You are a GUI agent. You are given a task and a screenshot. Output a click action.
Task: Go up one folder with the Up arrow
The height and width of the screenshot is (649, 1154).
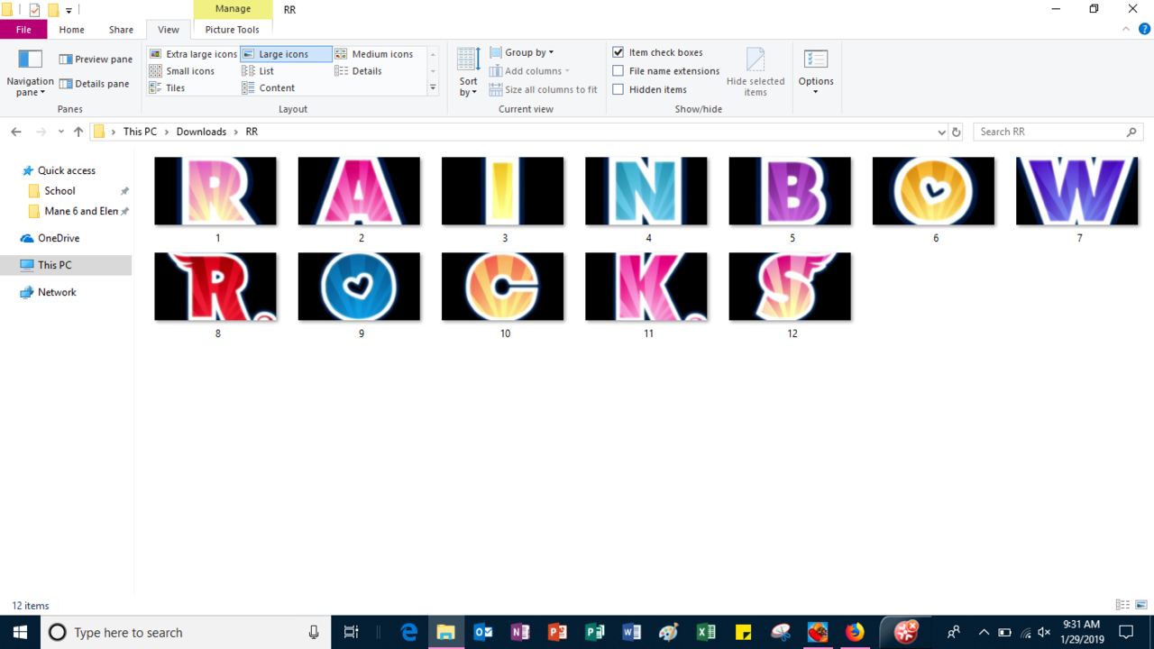point(78,132)
